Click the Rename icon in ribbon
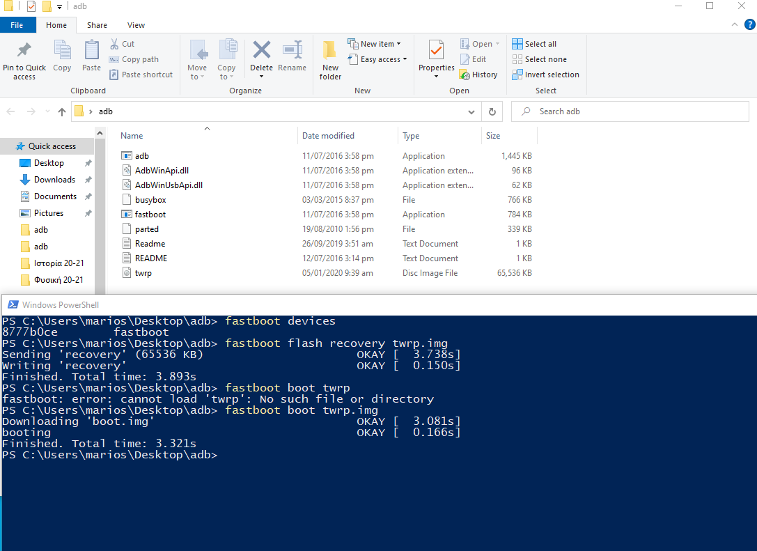This screenshot has height=551, width=757. [292, 52]
